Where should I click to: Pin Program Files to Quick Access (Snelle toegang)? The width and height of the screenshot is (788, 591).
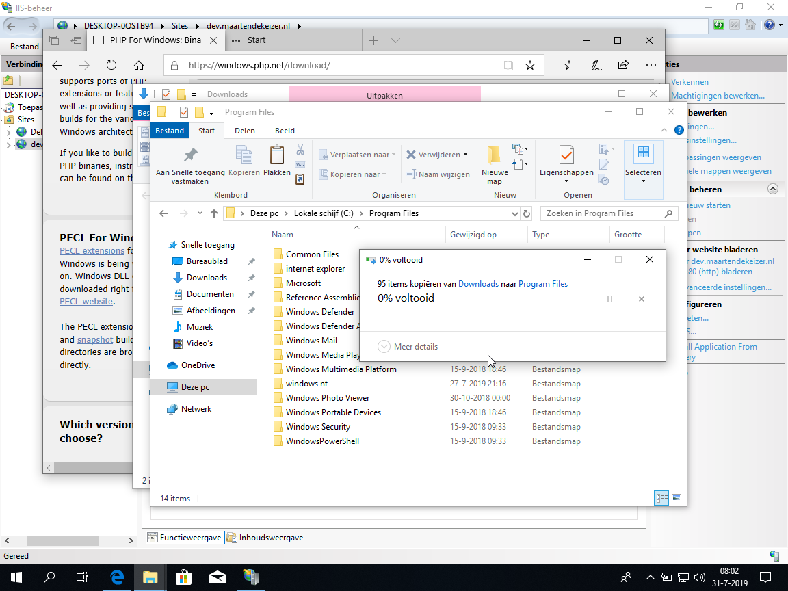(190, 166)
